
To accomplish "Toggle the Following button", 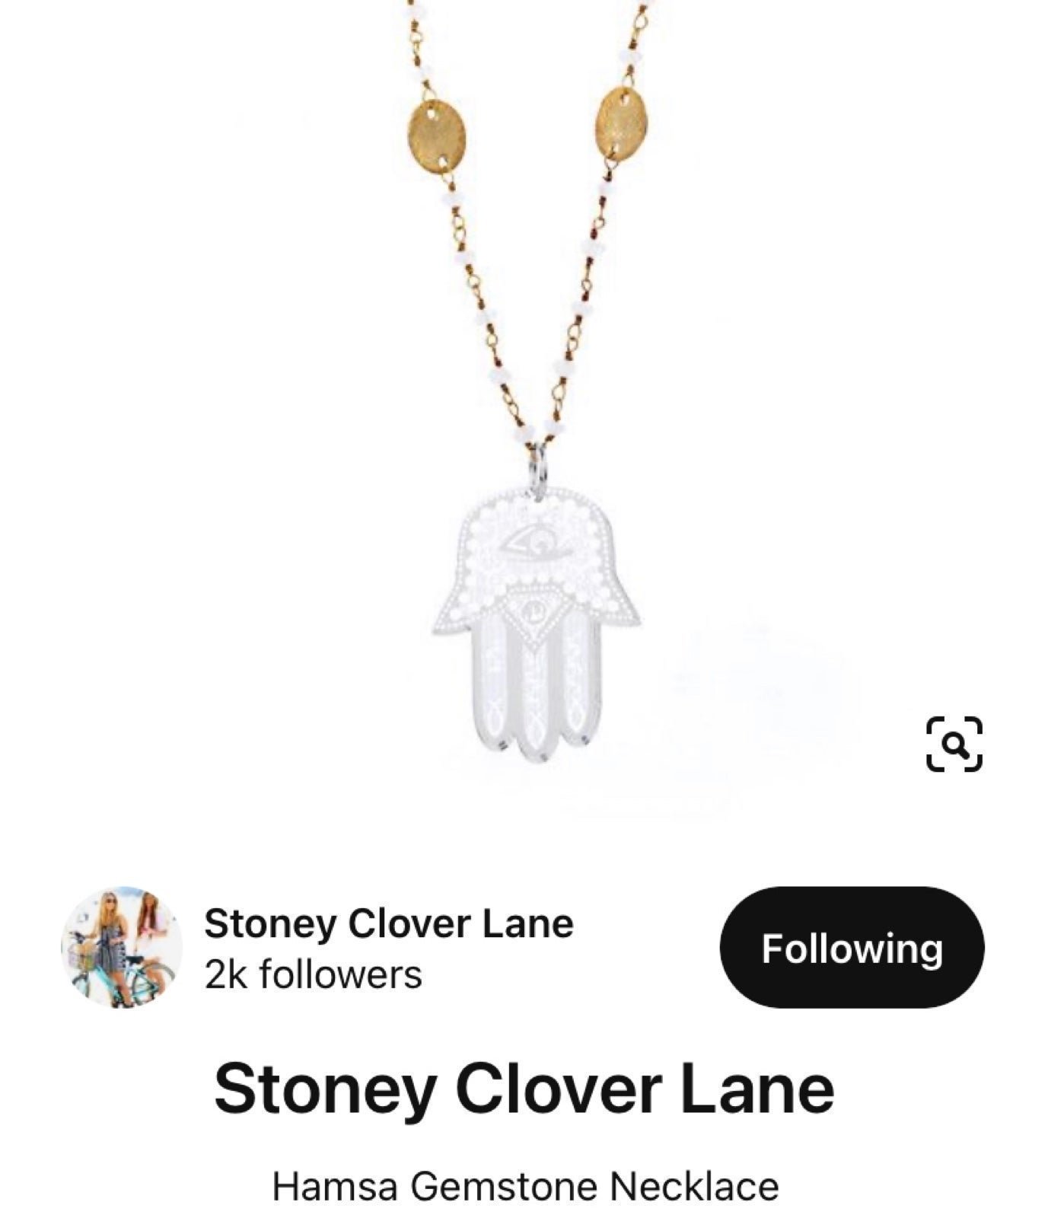I will click(x=852, y=947).
